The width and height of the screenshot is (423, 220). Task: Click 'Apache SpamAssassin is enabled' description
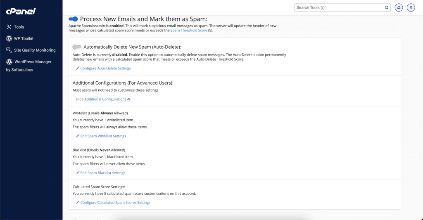pos(173,28)
